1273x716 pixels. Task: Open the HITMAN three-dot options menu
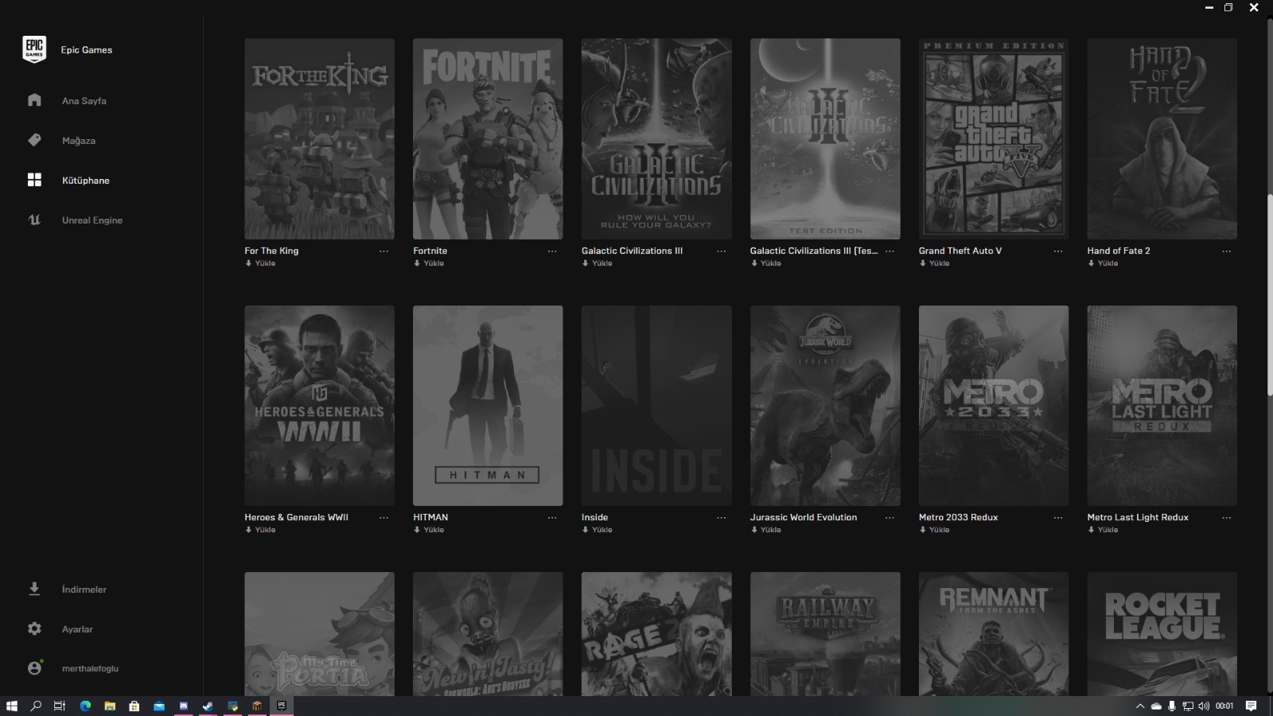[552, 518]
